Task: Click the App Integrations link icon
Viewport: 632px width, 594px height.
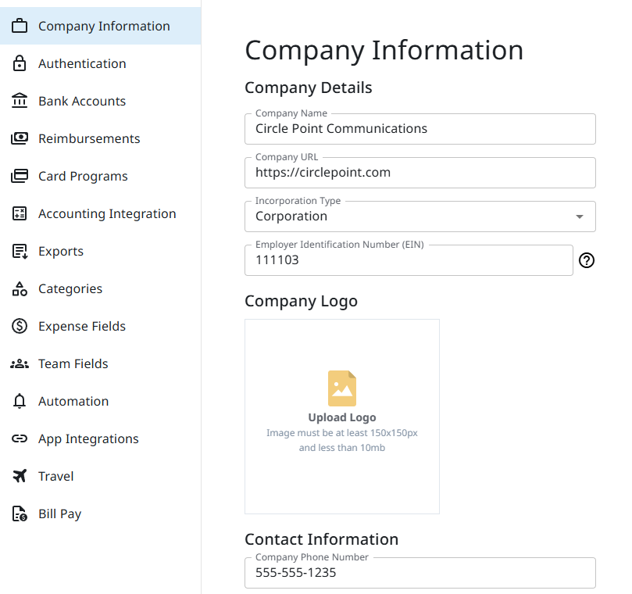Action: tap(20, 438)
